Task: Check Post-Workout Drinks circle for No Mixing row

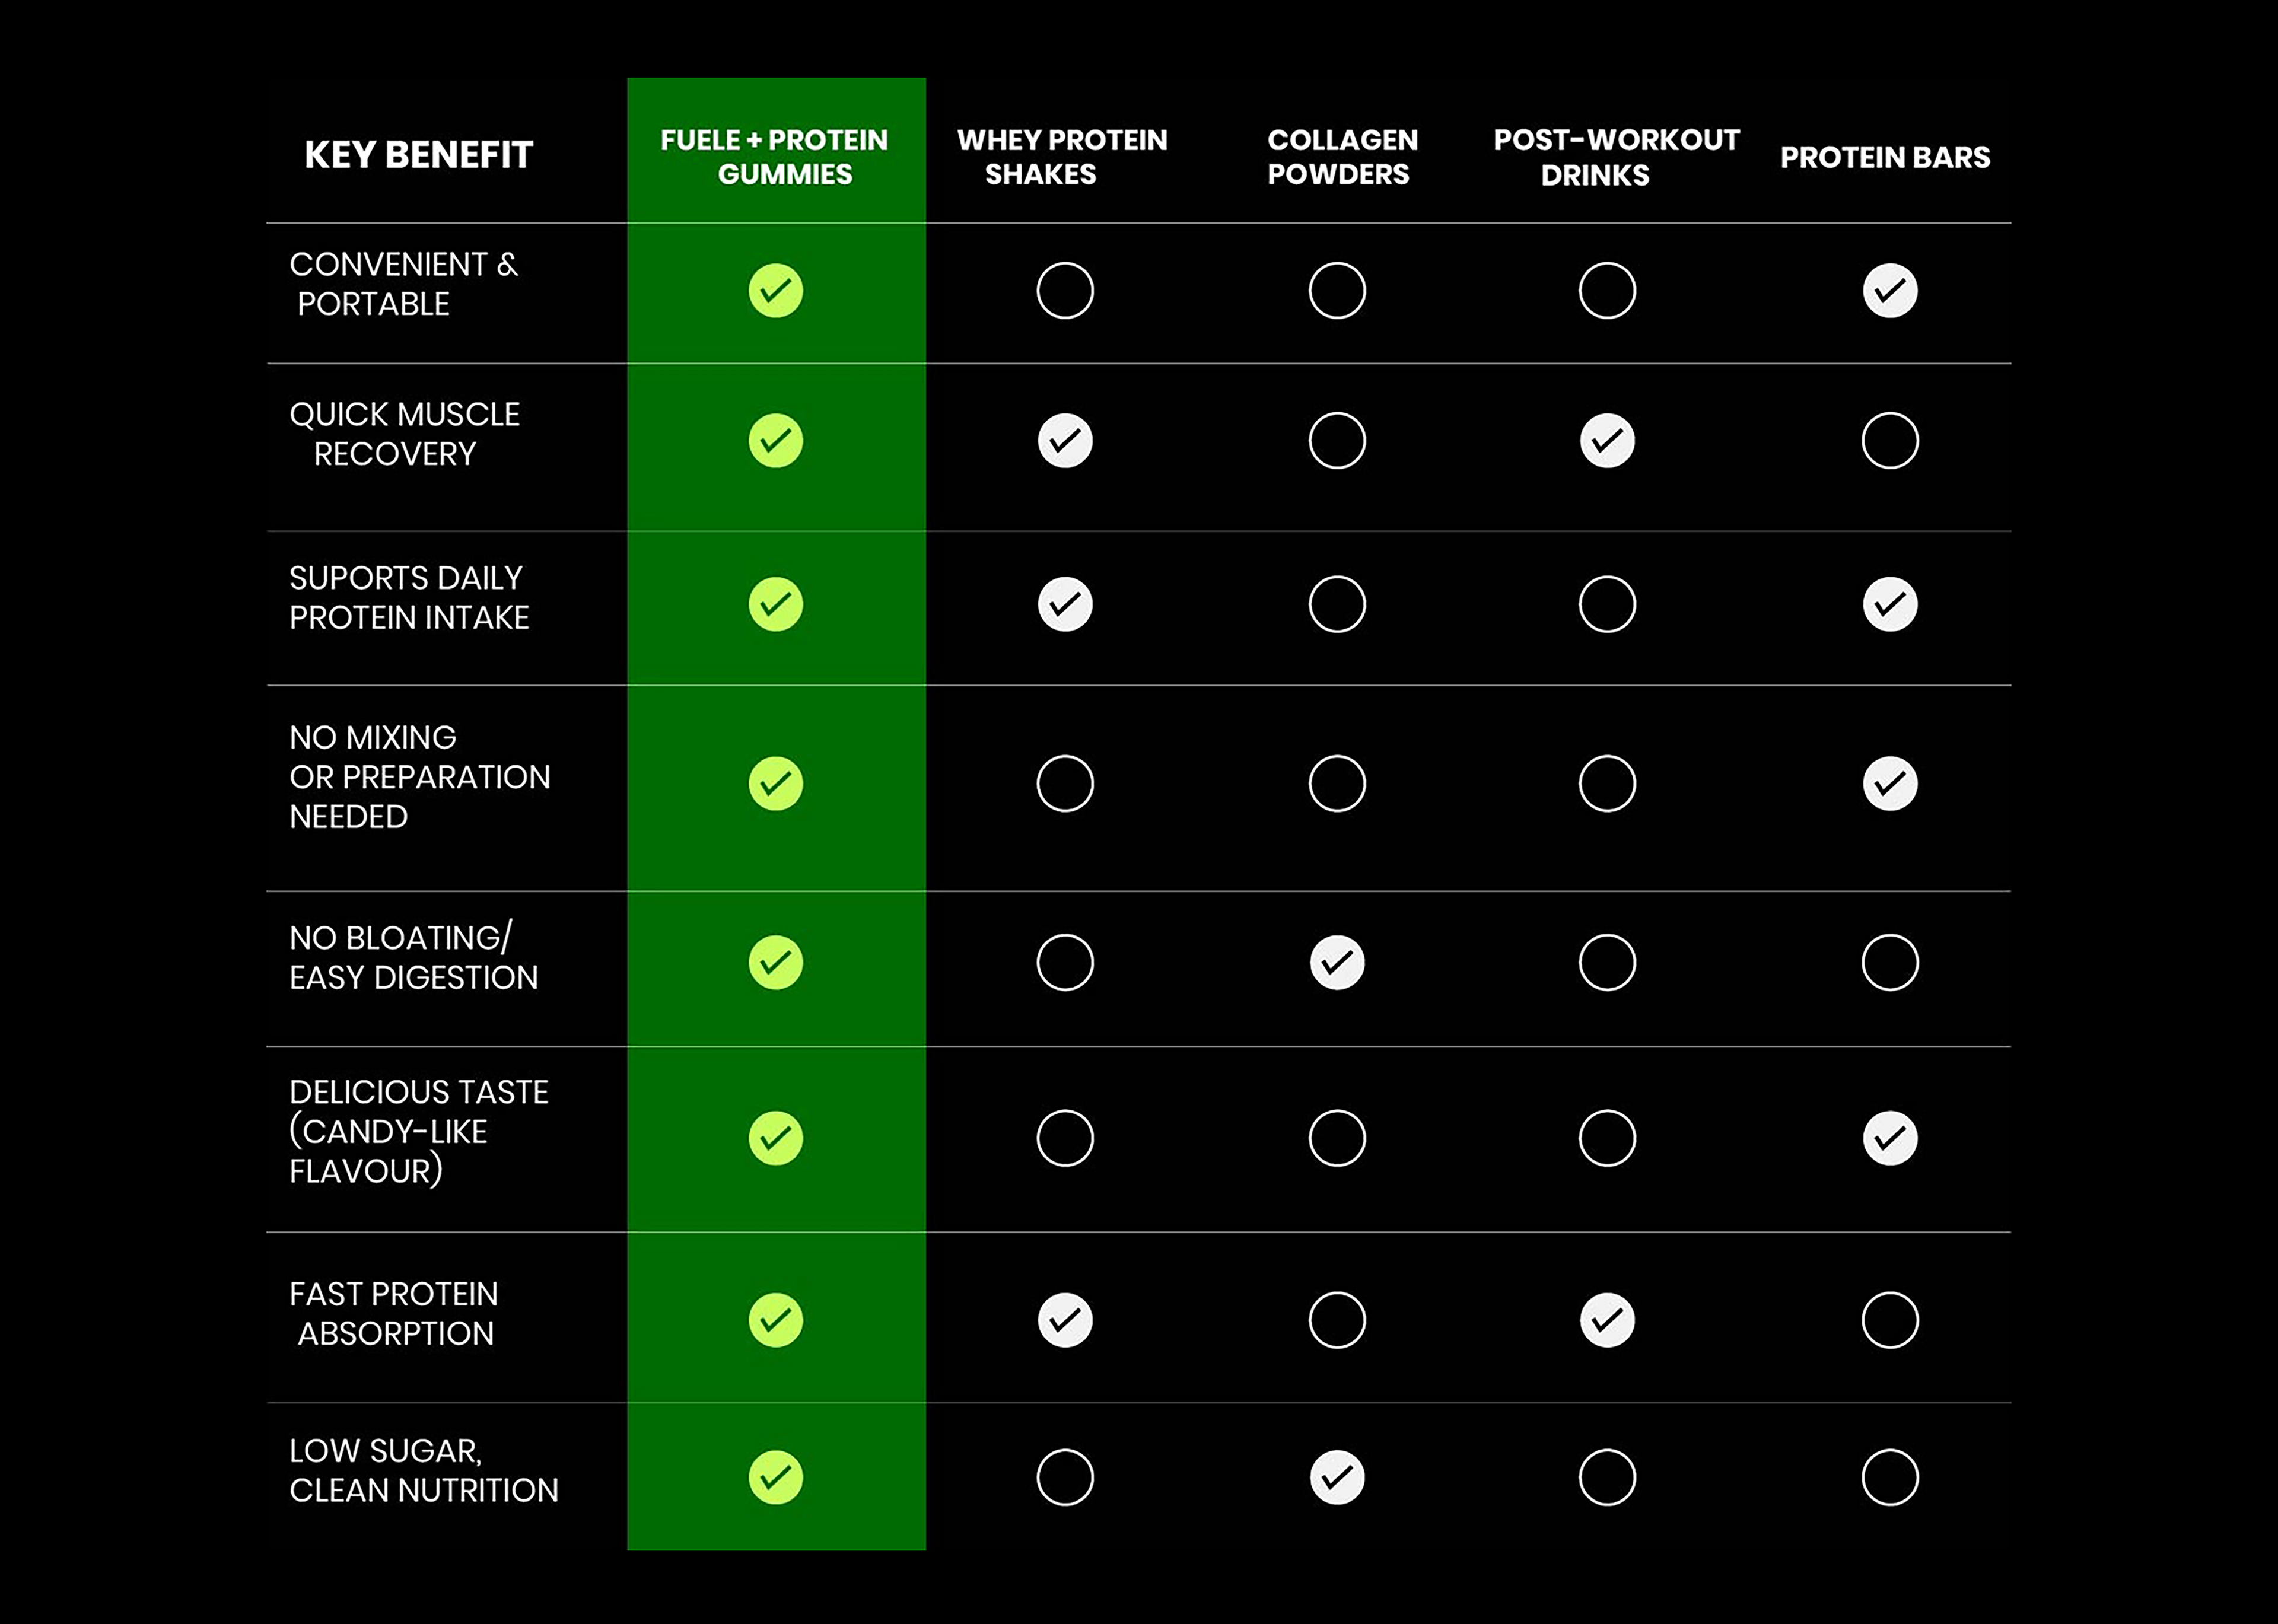Action: click(x=1607, y=783)
